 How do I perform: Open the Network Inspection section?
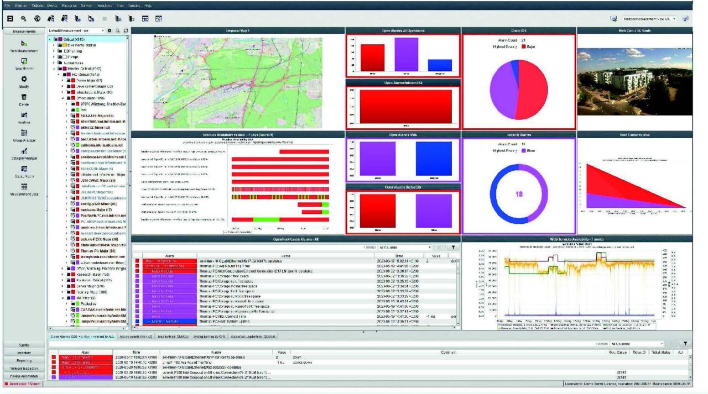pyautogui.click(x=25, y=368)
